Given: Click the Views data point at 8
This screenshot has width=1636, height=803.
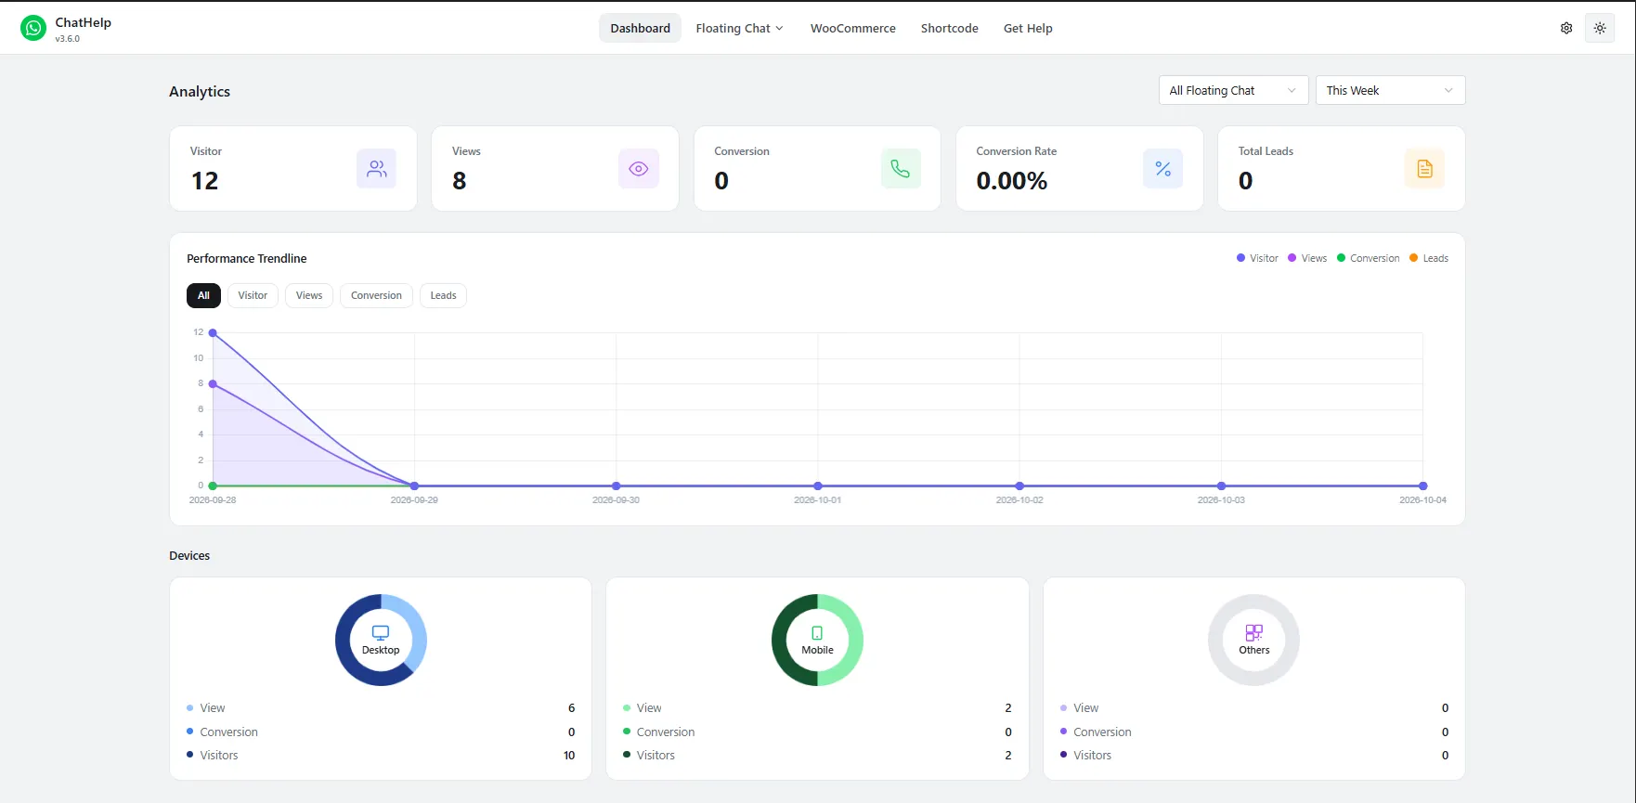Looking at the screenshot, I should point(213,383).
